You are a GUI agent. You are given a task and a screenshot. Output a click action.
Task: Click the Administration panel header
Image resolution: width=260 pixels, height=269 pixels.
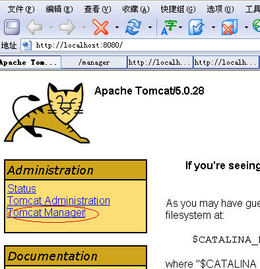point(75,170)
